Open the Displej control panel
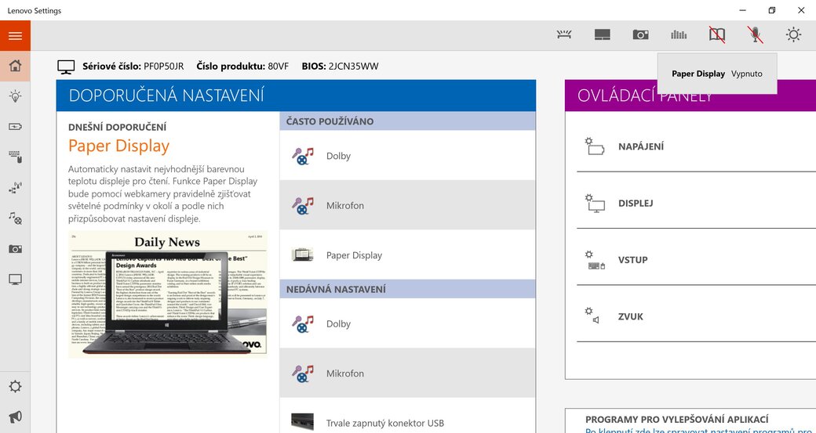Screen dimensions: 816x433 [x=696, y=204]
